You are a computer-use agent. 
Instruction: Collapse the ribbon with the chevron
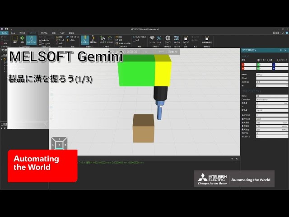283,33
